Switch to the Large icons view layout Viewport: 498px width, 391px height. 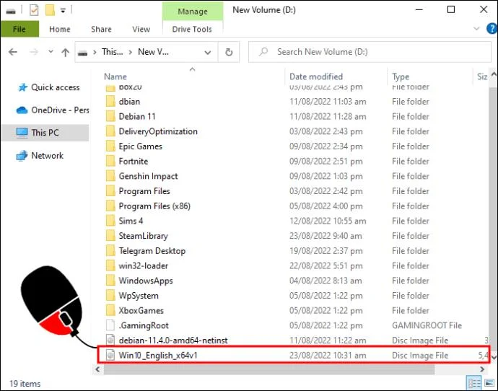tap(490, 383)
